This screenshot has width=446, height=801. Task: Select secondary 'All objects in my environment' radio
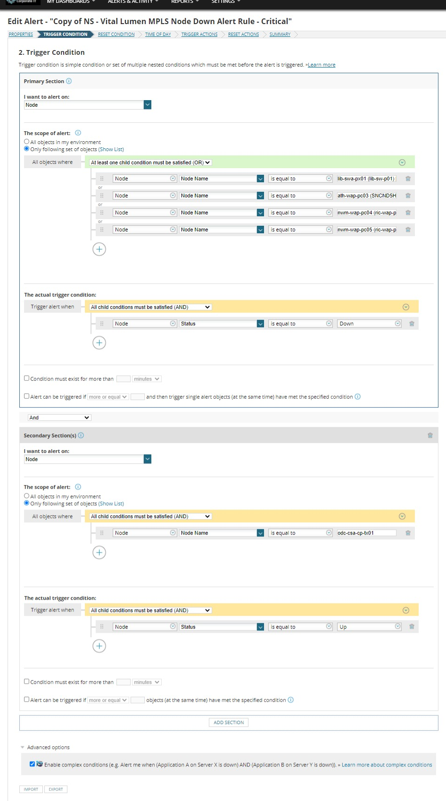27,496
